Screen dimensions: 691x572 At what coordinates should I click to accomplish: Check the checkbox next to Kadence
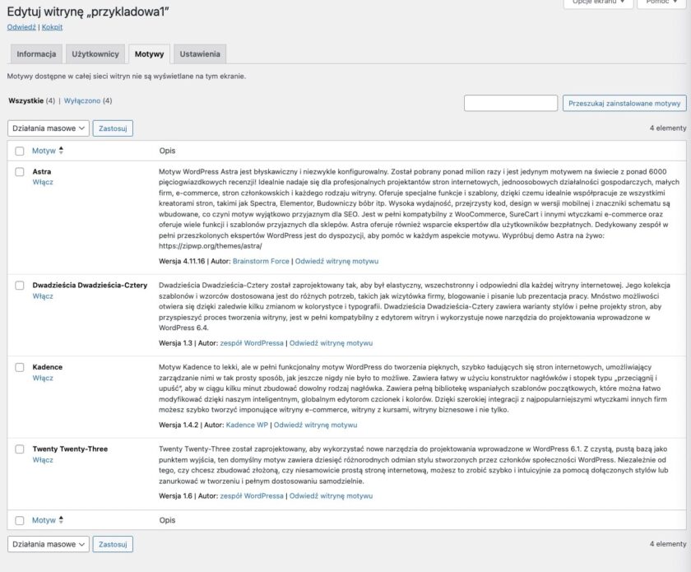pyautogui.click(x=19, y=365)
